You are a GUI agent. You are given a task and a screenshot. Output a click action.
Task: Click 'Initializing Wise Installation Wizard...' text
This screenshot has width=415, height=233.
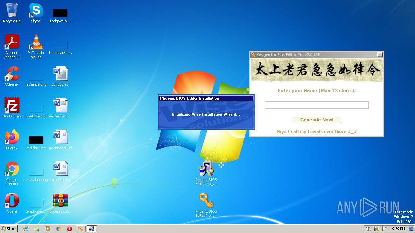pyautogui.click(x=206, y=114)
